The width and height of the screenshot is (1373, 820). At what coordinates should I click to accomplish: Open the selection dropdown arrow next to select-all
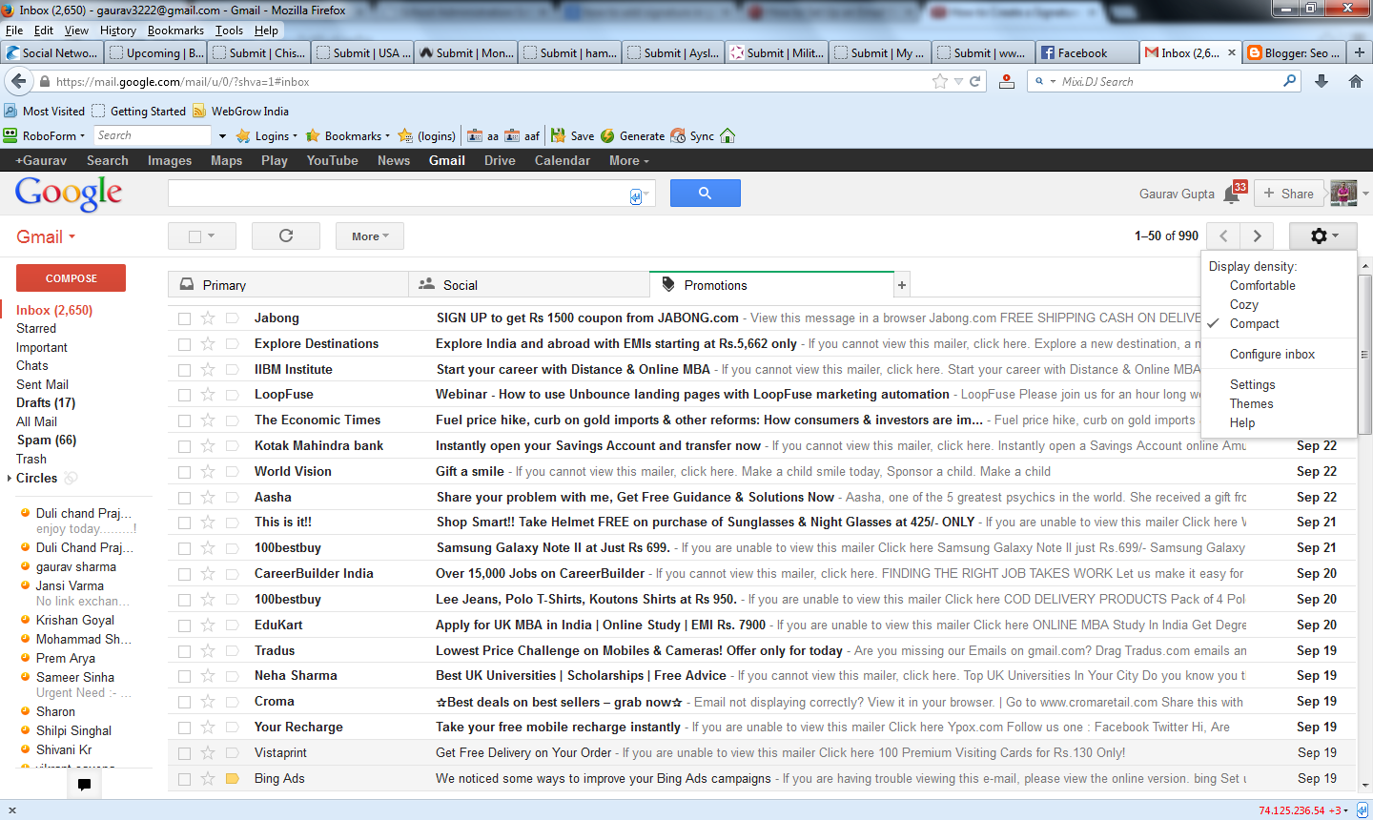click(x=214, y=236)
